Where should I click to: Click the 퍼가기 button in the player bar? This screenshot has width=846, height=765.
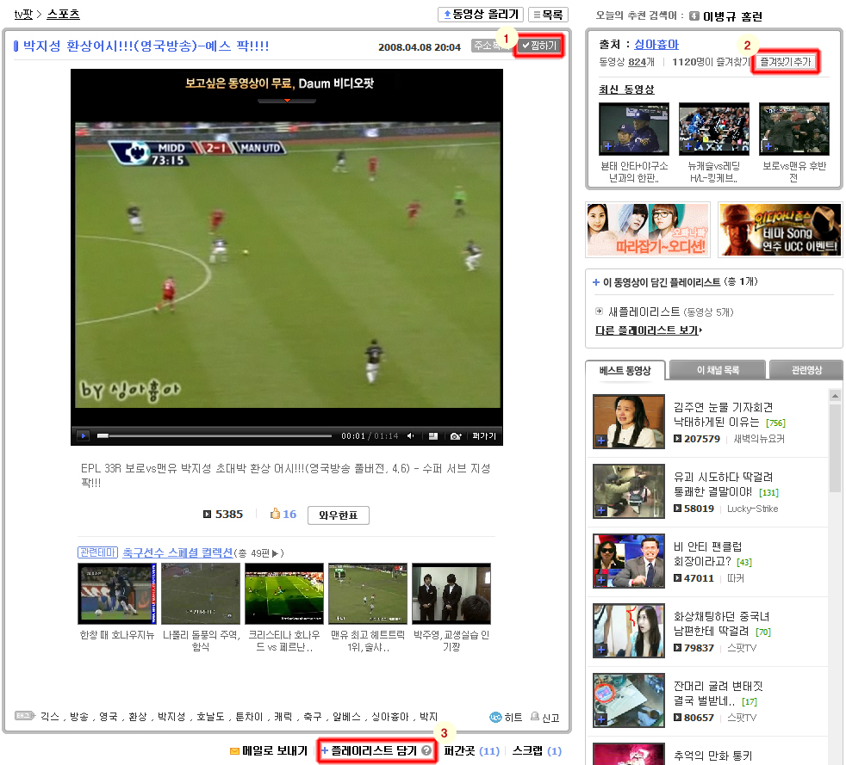click(484, 435)
